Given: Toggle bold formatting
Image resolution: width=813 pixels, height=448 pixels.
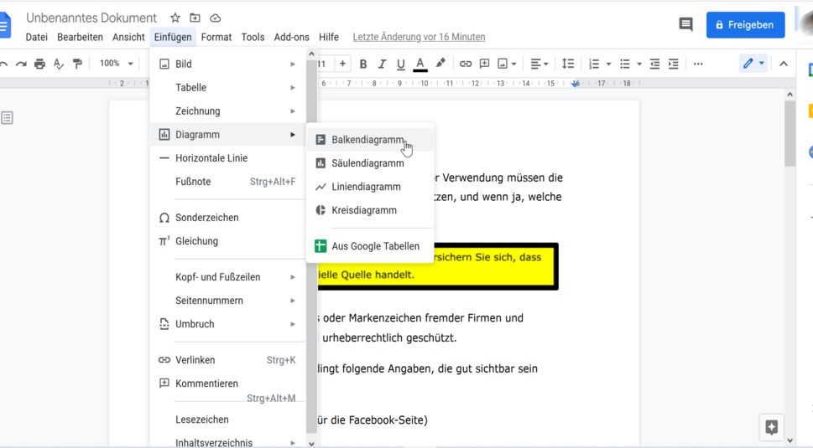Looking at the screenshot, I should coord(363,64).
